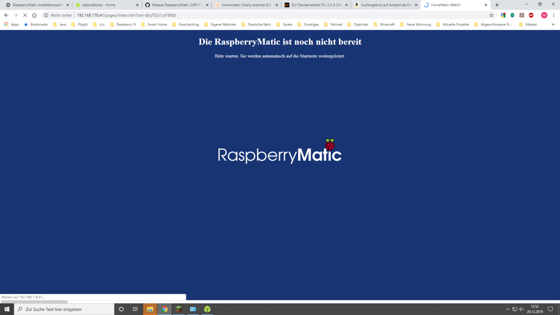Expand the hidden tray icons chevron
Screen dimensions: 560x315
(507, 309)
